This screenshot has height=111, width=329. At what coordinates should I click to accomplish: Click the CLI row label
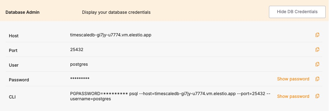(x=12, y=97)
